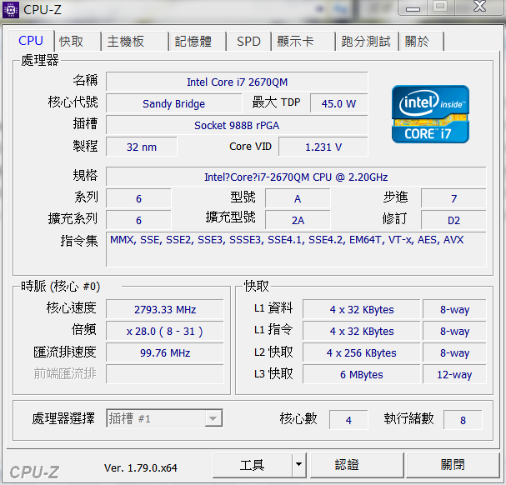Click the 45.0 W max TDP value
This screenshot has width=506, height=485.
click(x=338, y=103)
